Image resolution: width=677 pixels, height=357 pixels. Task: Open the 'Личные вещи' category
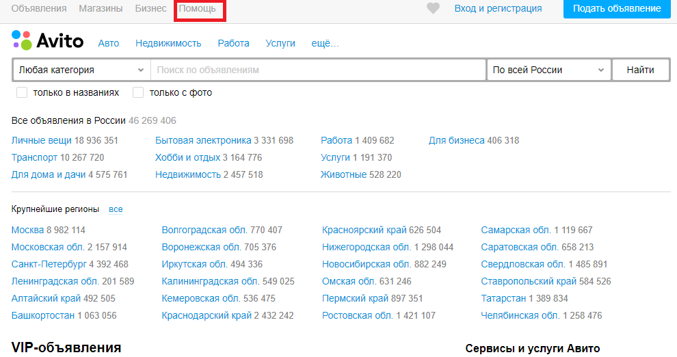coord(41,140)
